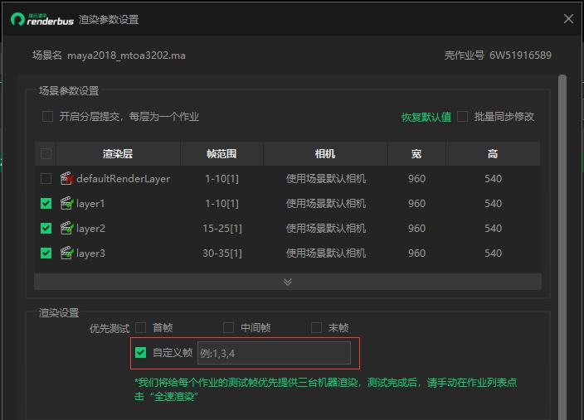Click the 高 column header
Screen dimensions: 584x420
coord(493,153)
